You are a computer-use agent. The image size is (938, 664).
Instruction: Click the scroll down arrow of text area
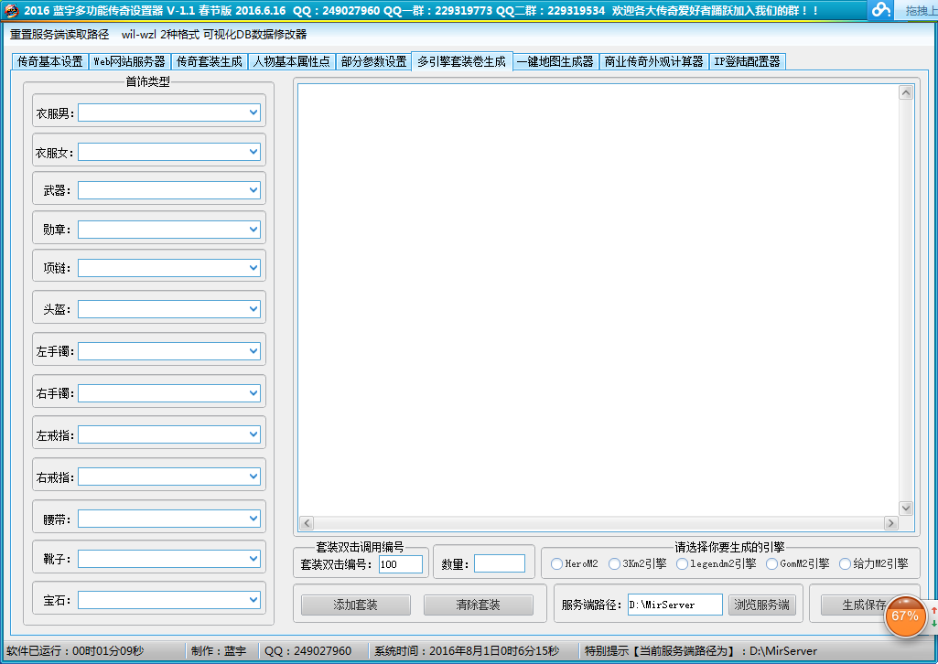click(906, 508)
